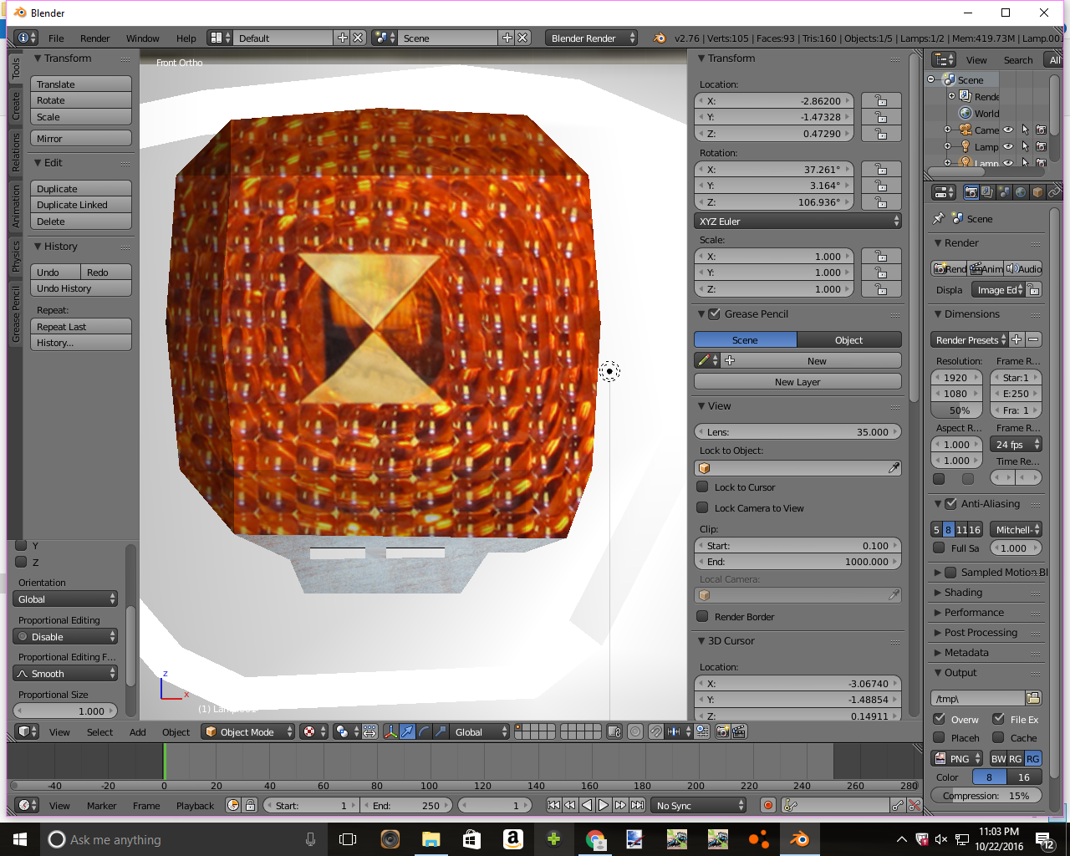Open the Object Mode dropdown

[249, 731]
